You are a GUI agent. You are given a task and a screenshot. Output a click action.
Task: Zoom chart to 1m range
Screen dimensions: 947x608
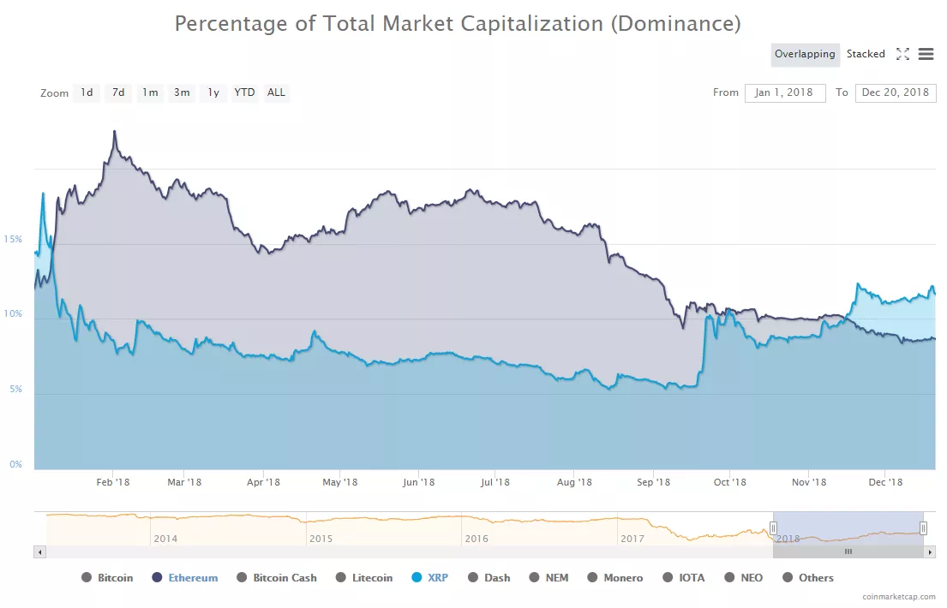pyautogui.click(x=150, y=92)
